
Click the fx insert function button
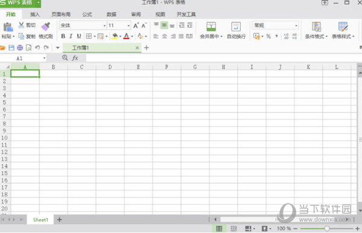point(75,58)
